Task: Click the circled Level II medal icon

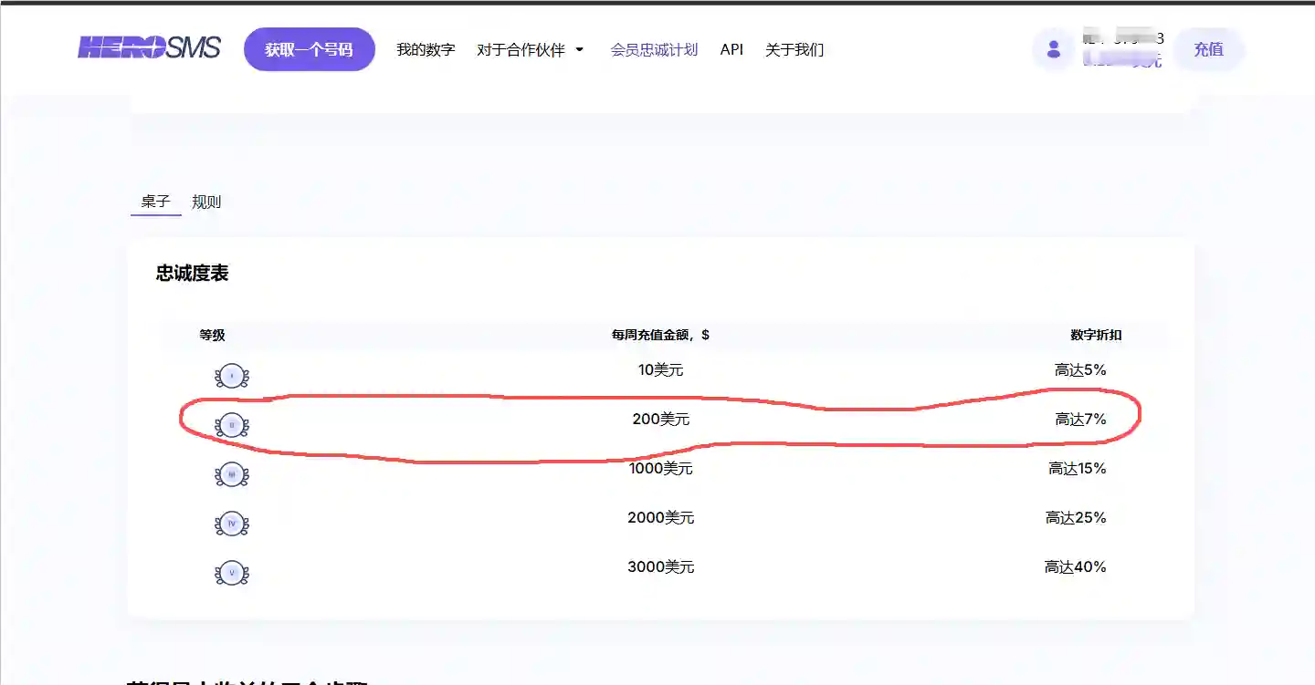Action: click(232, 424)
